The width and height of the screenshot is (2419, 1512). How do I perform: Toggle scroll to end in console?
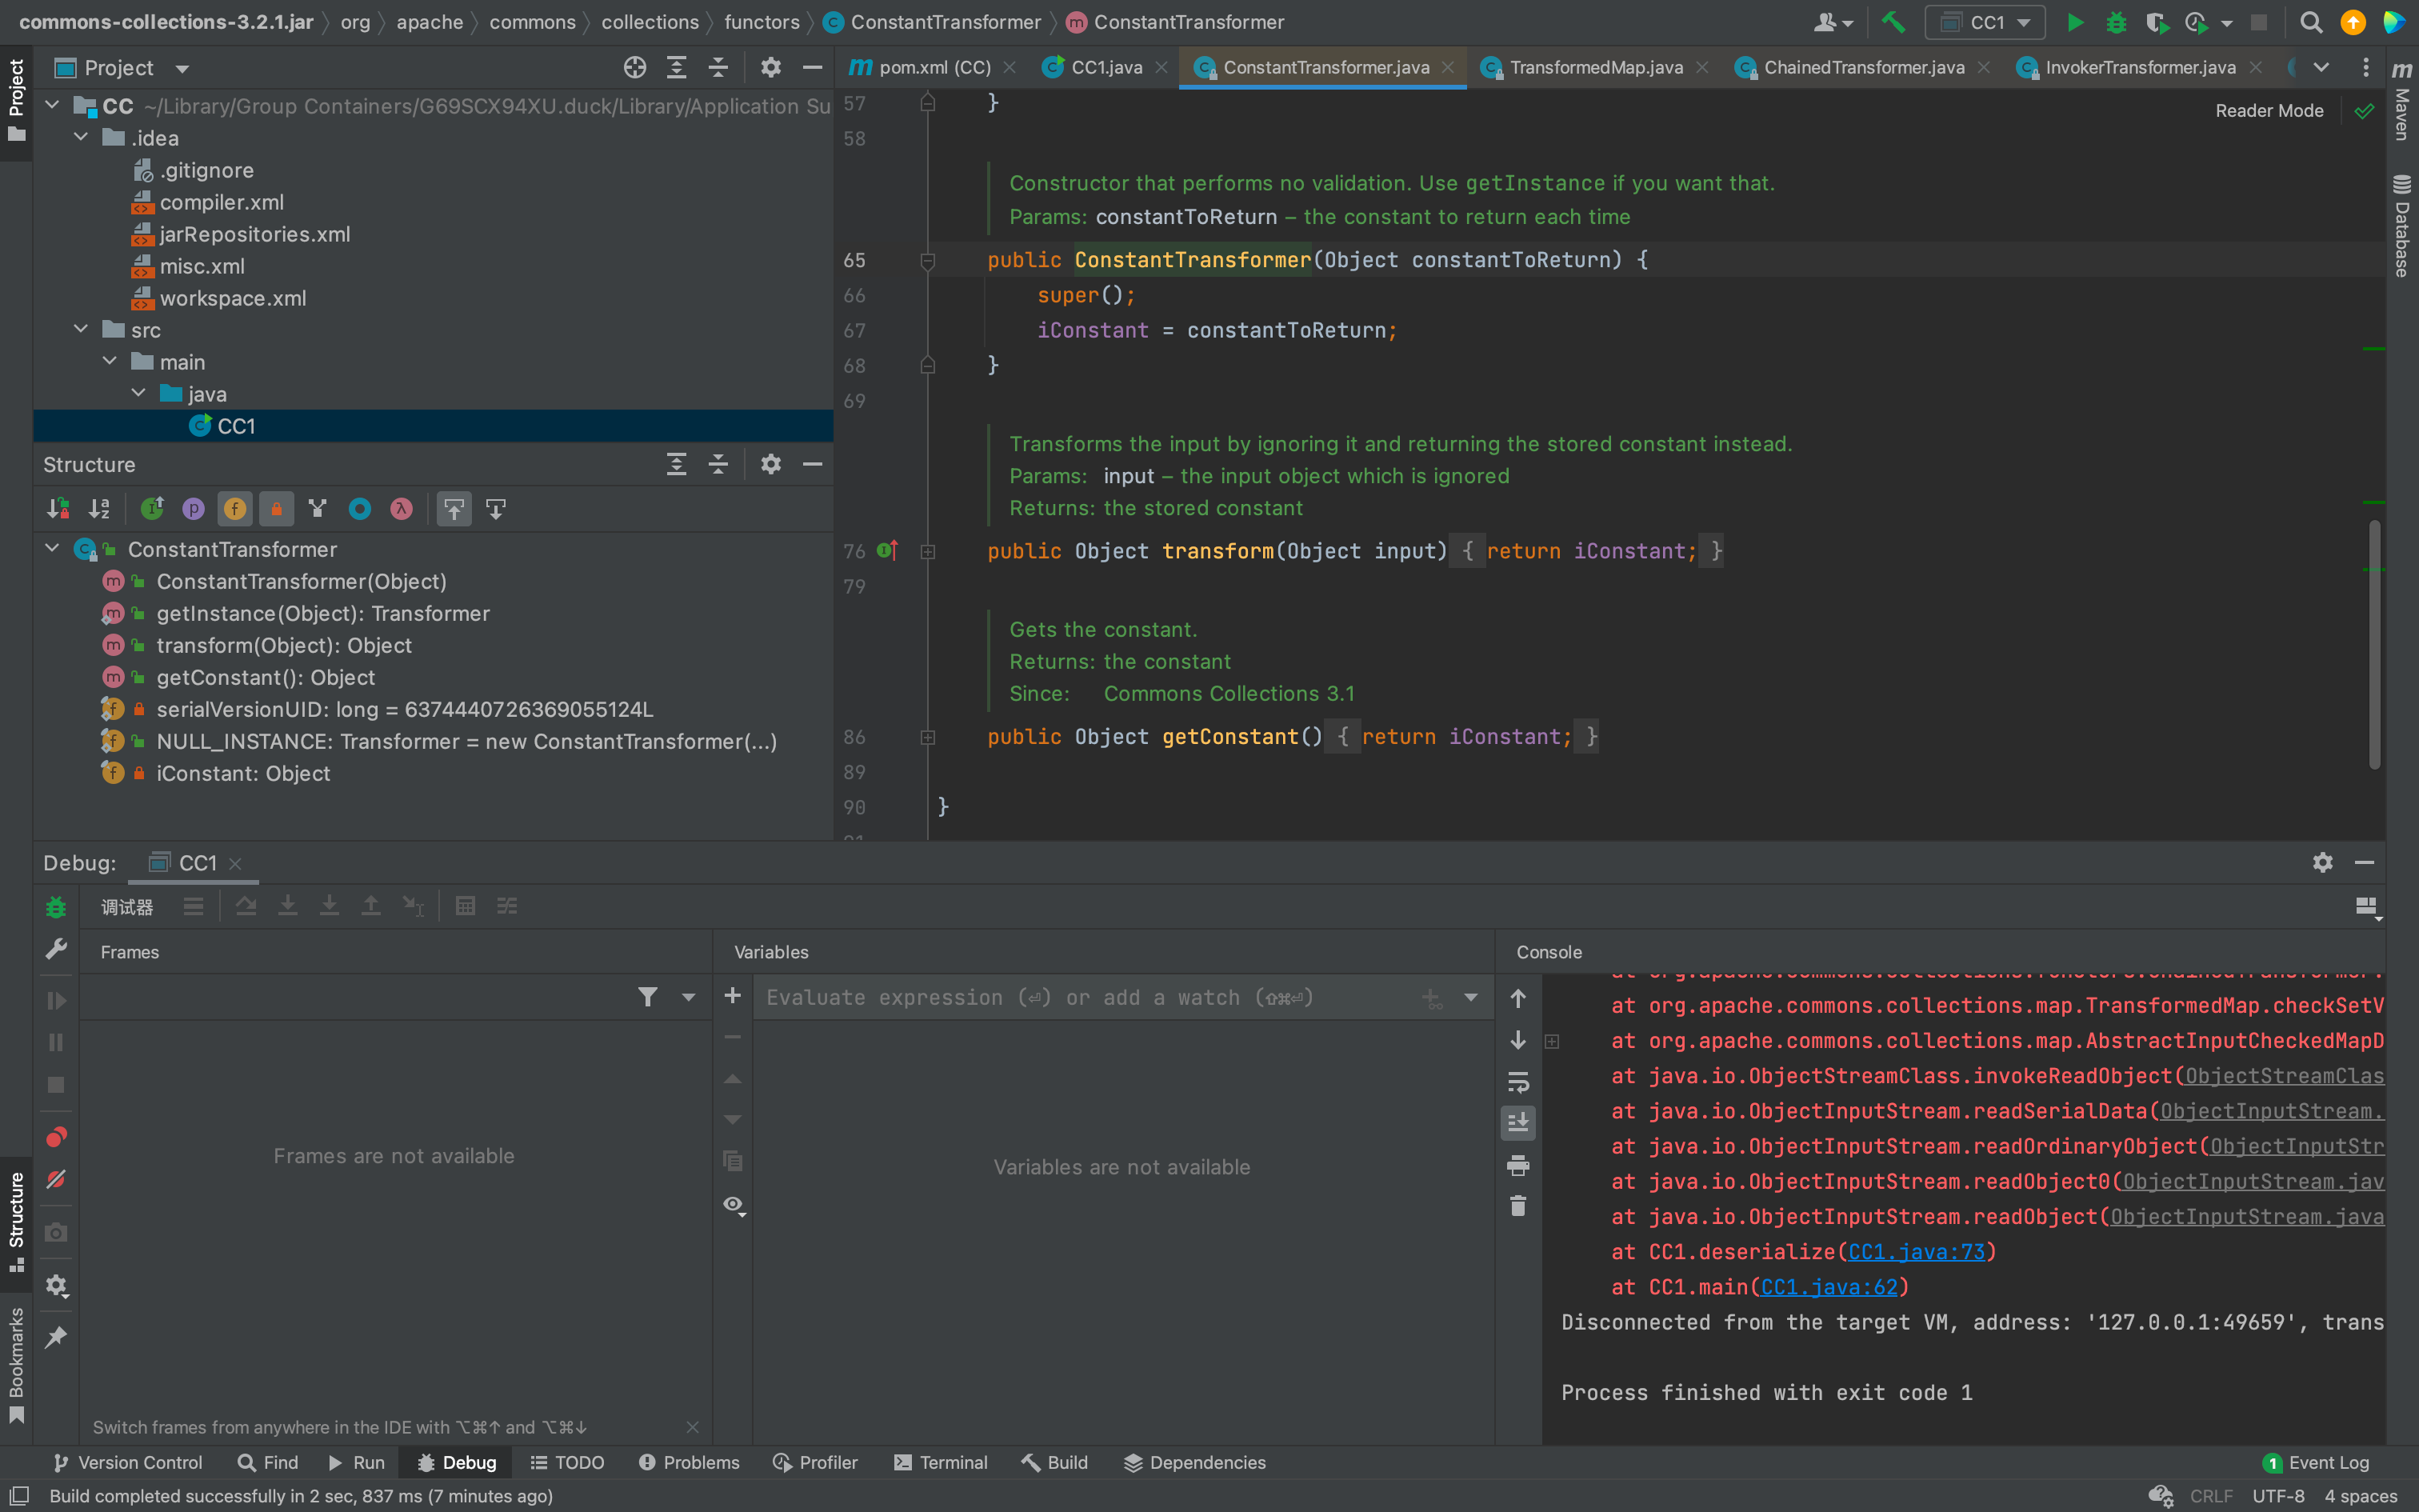click(1517, 1123)
